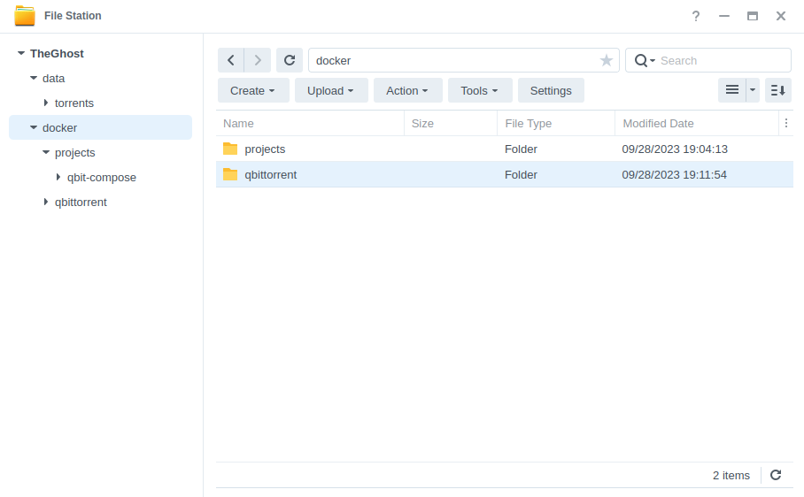Minimize the File Station window

click(x=724, y=16)
